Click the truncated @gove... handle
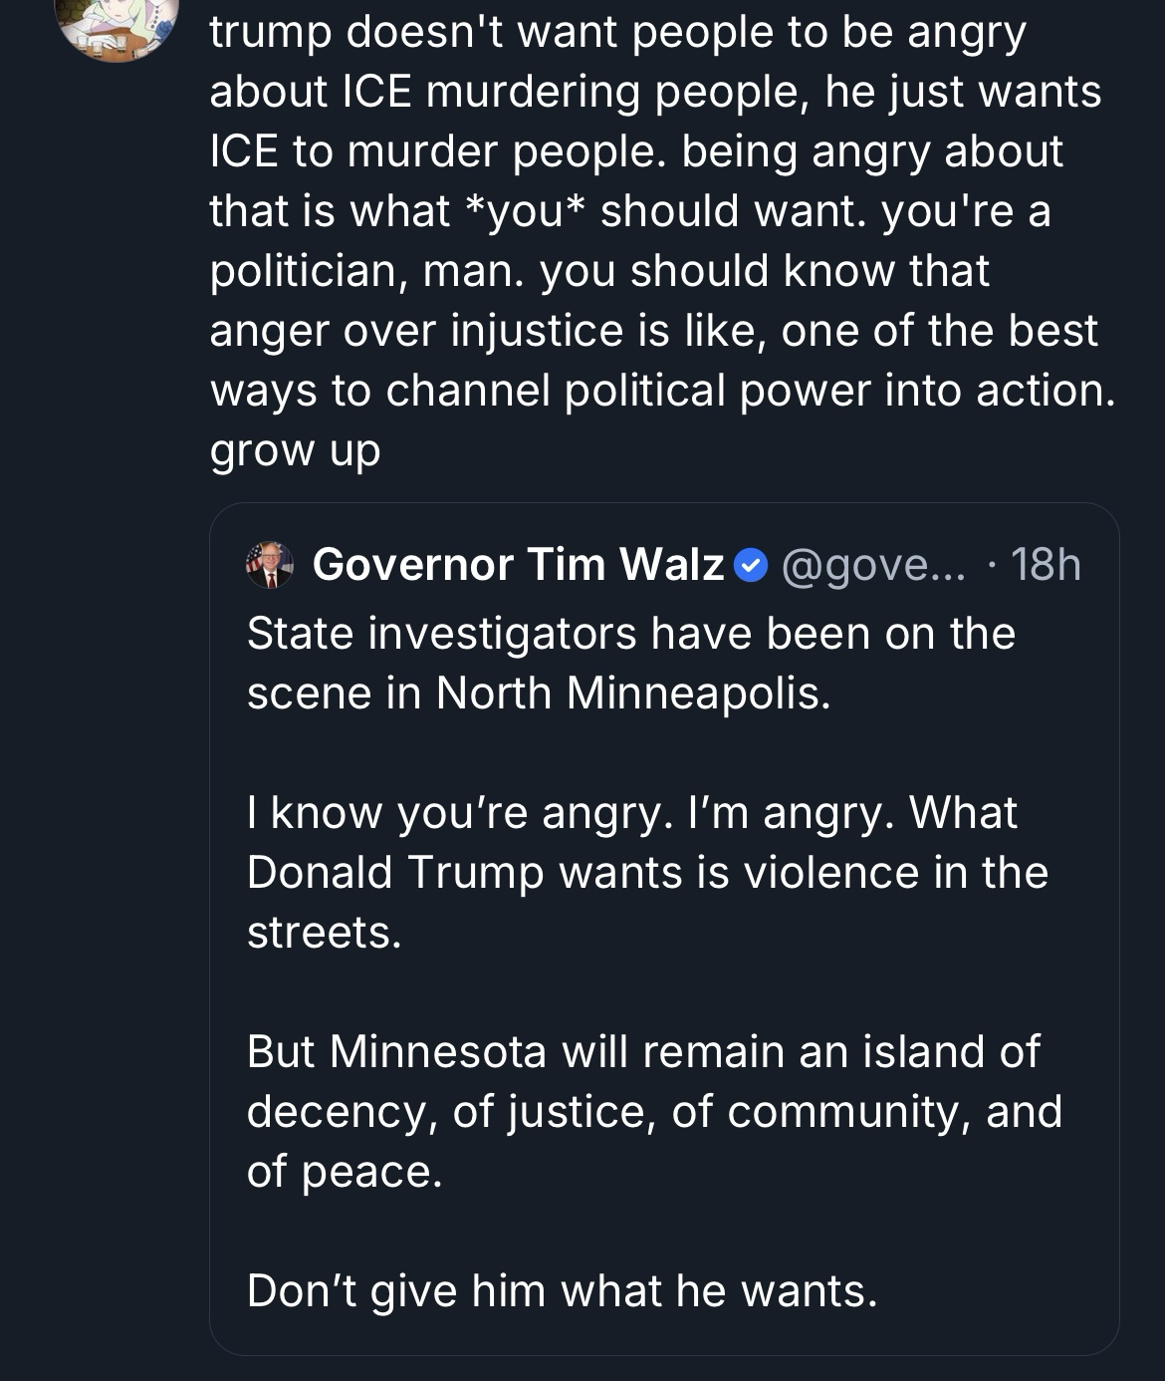The width and height of the screenshot is (1165, 1381). 873,565
